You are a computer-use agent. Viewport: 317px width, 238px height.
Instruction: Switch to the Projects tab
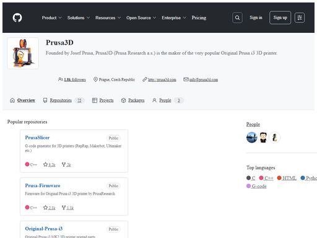pos(103,100)
